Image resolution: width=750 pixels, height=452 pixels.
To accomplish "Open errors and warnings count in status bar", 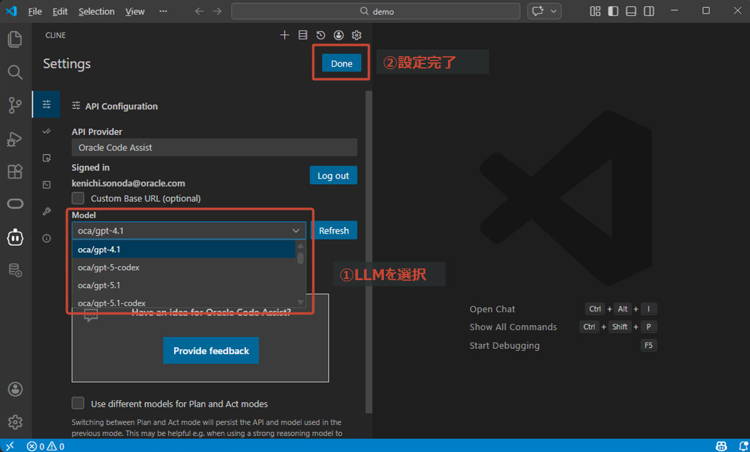I will [x=46, y=446].
